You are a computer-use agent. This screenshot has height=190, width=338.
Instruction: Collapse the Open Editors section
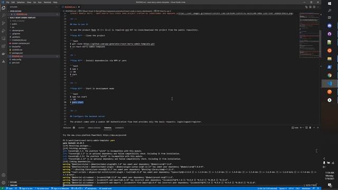[15, 11]
